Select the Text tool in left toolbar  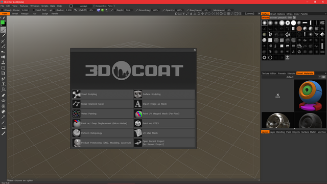tap(4, 84)
